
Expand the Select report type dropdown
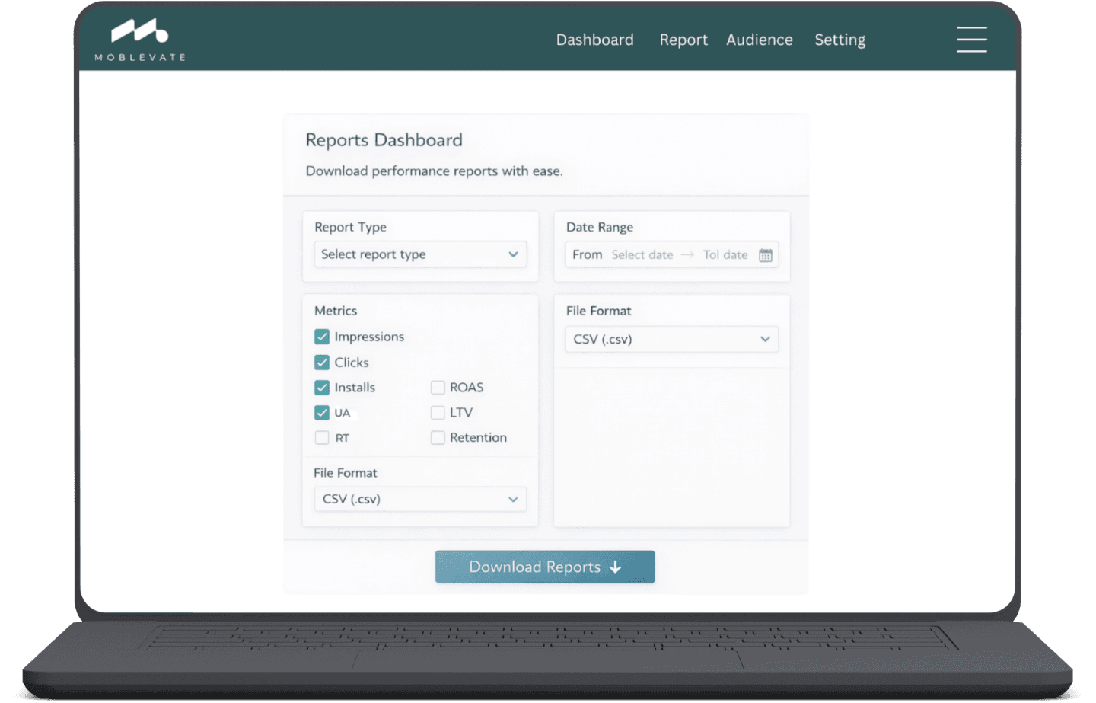coord(420,254)
